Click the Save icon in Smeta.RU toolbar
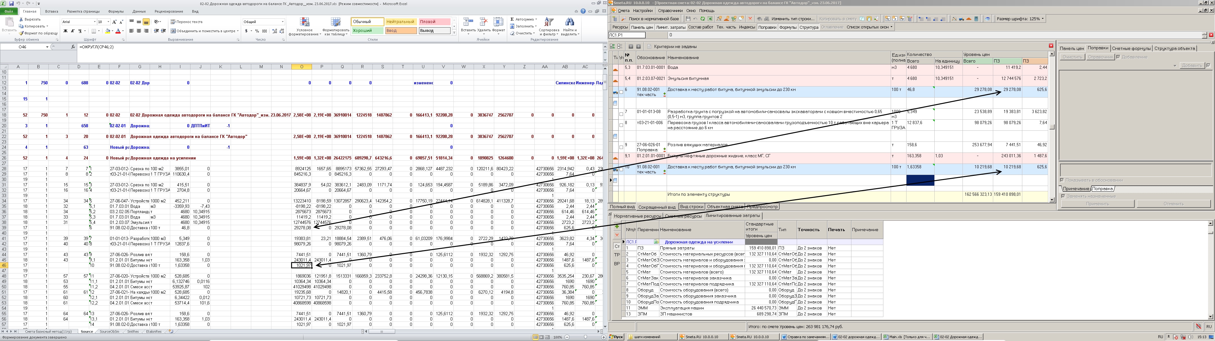Image resolution: width=1215 pixels, height=341 pixels. [x=688, y=19]
